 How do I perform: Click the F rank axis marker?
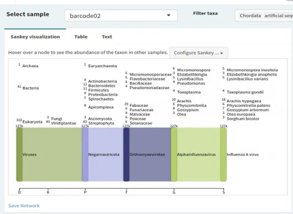pyautogui.click(x=127, y=192)
